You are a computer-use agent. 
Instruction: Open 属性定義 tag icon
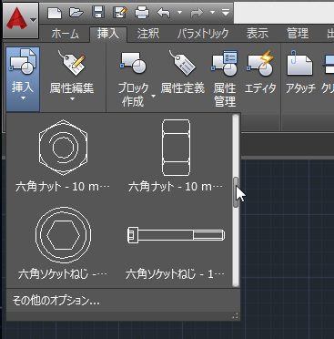click(183, 63)
